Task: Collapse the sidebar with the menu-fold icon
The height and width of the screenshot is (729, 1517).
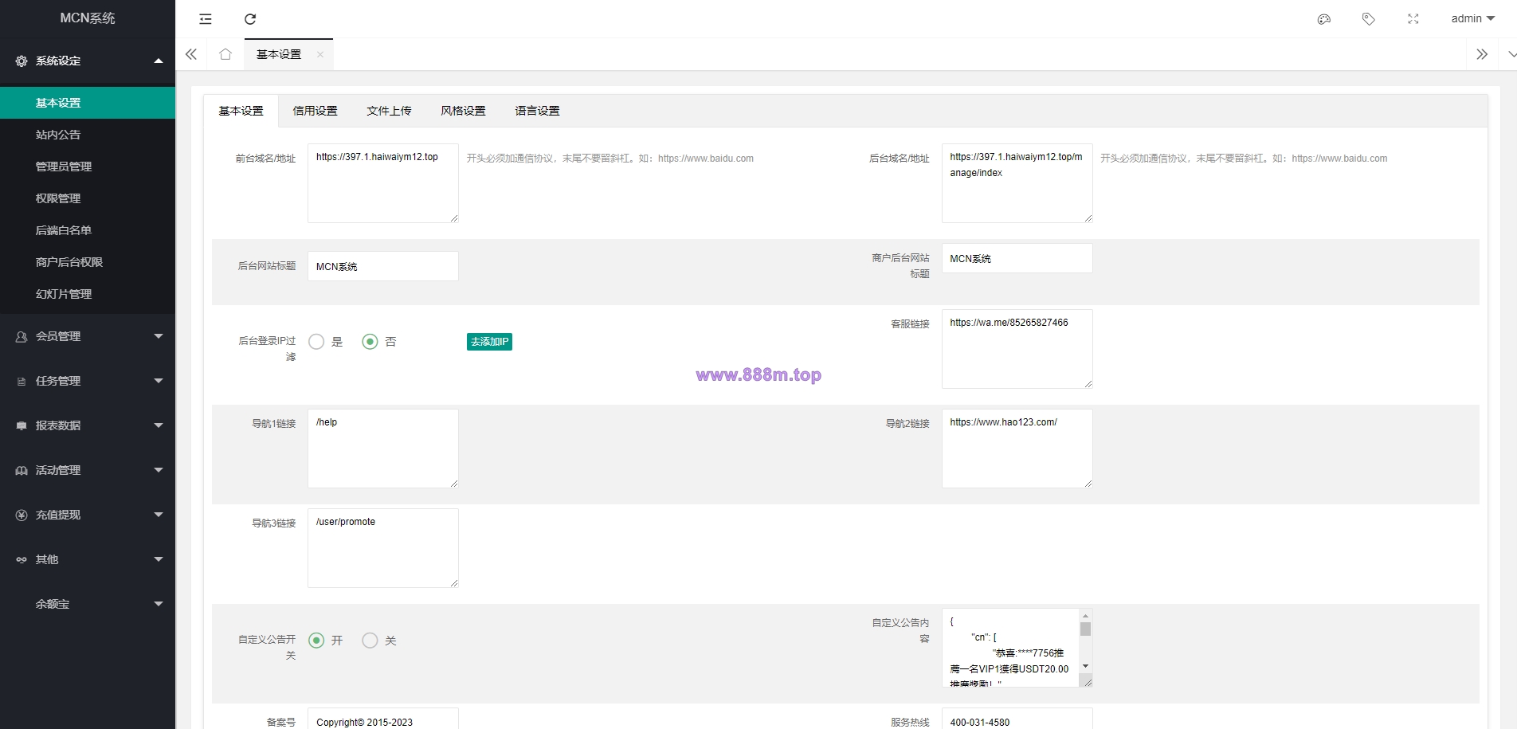Action: click(x=206, y=19)
